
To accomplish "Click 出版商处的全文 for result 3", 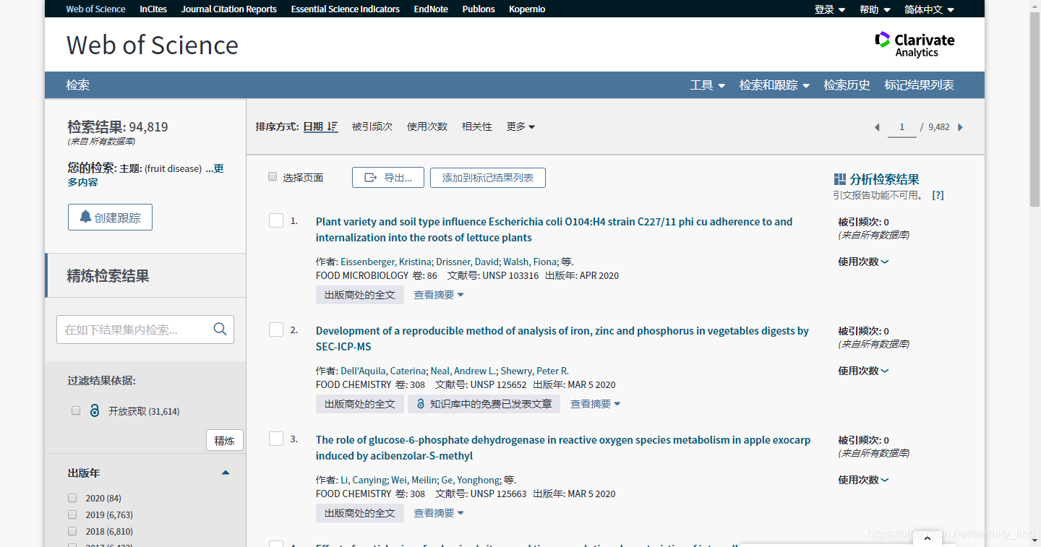I will tap(360, 513).
